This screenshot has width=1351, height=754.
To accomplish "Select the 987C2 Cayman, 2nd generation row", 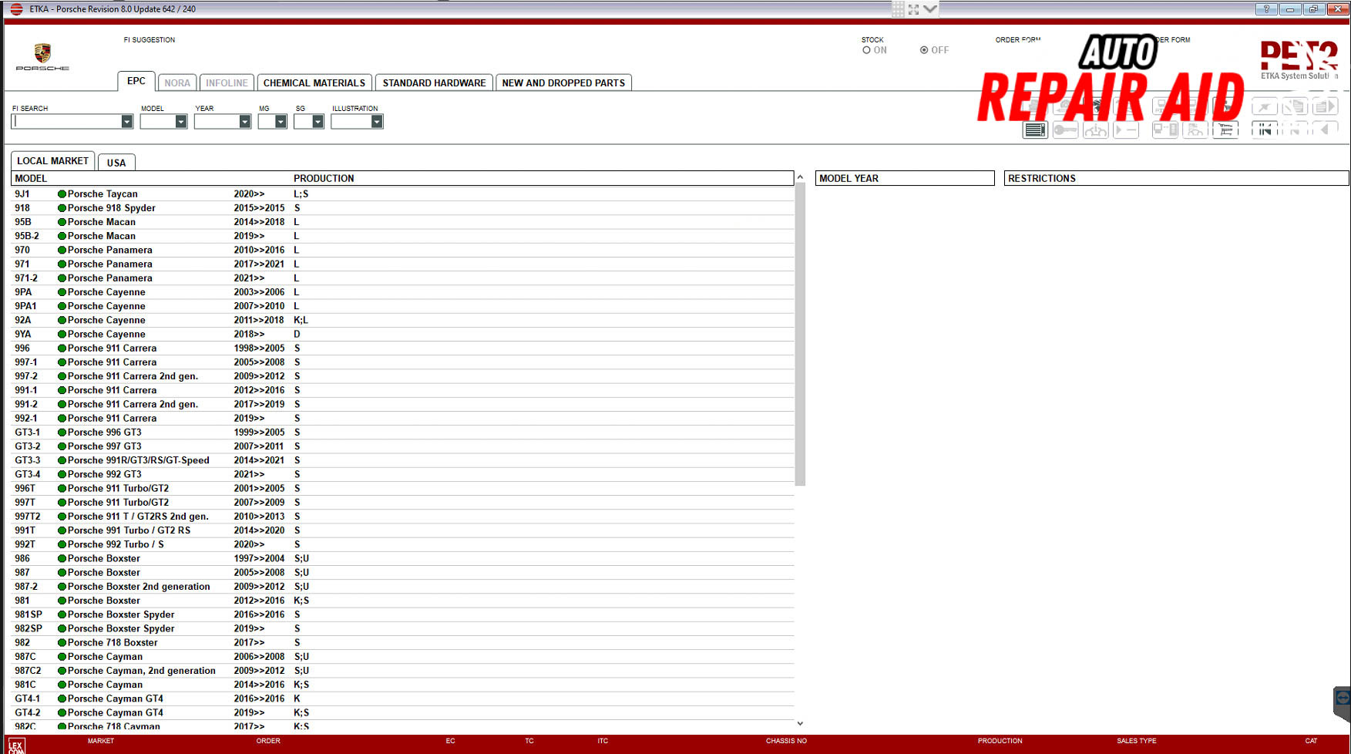I will tap(402, 671).
